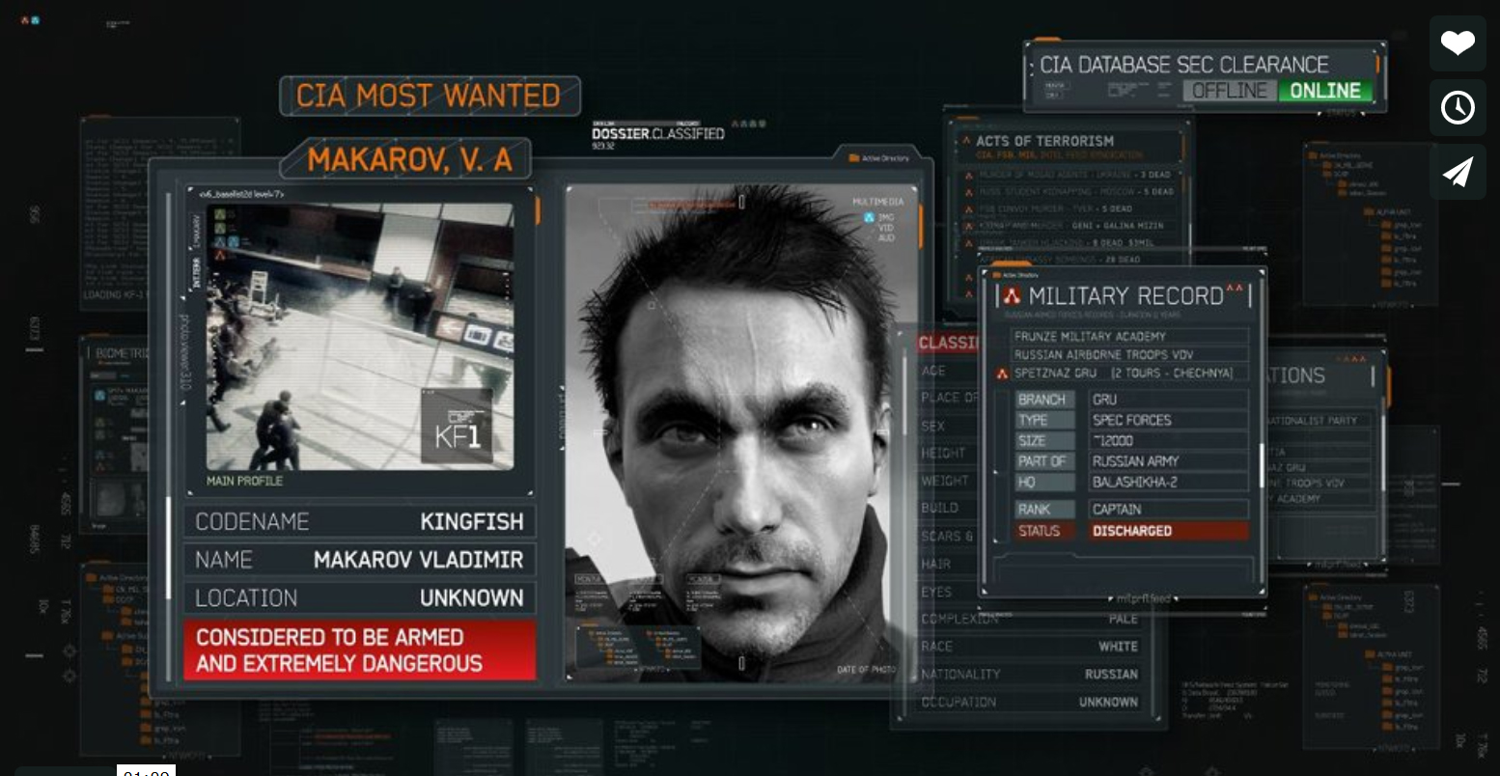Click the LOCATION UNKNOWN row

[360, 598]
